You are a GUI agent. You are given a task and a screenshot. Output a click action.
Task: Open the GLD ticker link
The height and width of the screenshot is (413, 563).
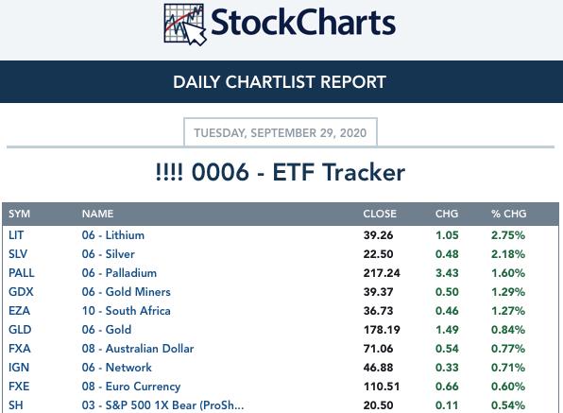[20, 330]
